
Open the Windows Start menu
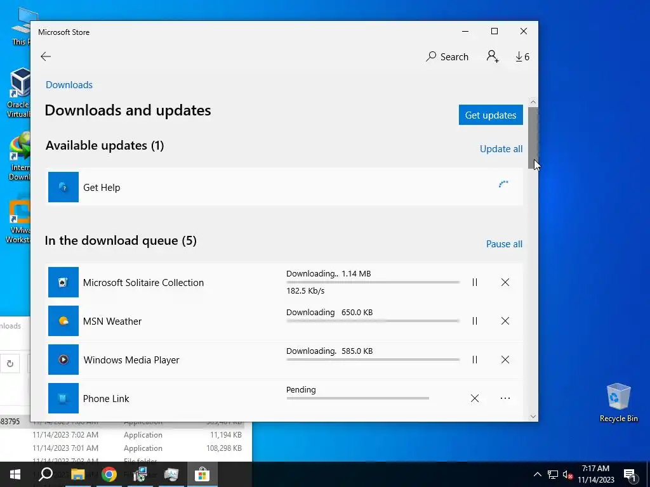pos(15,474)
